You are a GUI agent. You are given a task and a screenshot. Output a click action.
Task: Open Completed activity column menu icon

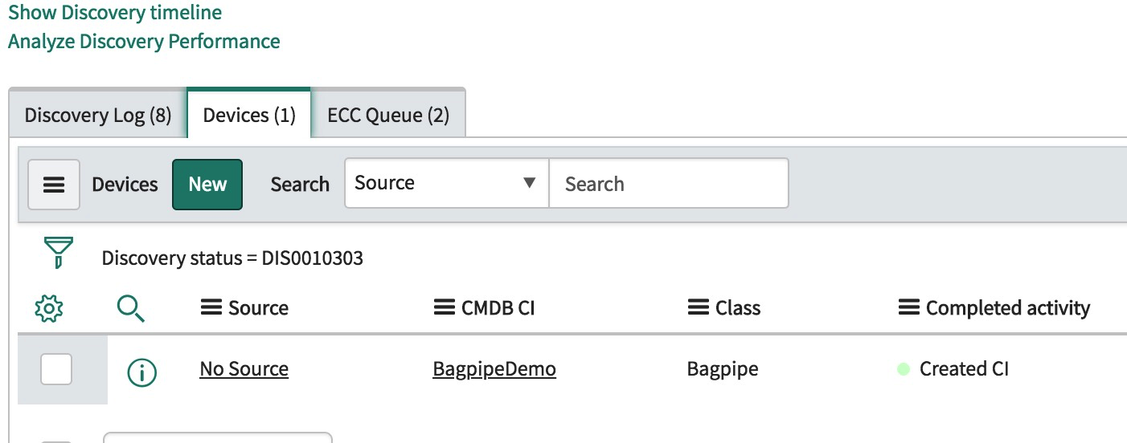[908, 308]
